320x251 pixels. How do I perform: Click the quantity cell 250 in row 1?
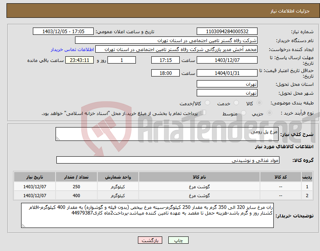click(76, 186)
